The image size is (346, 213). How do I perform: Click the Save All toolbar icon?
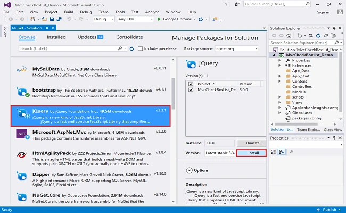(59, 19)
